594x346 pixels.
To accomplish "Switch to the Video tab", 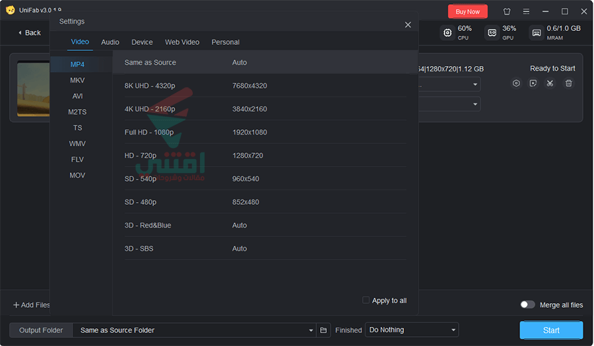I will [x=80, y=42].
